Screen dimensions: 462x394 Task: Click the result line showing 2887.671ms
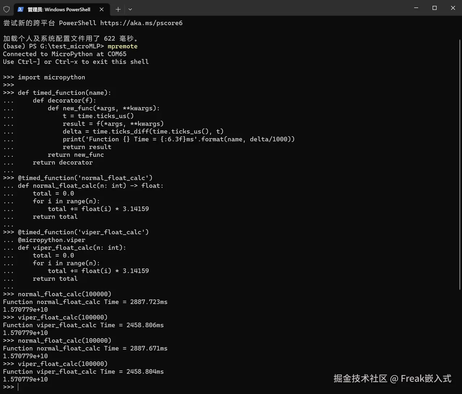(x=85, y=348)
